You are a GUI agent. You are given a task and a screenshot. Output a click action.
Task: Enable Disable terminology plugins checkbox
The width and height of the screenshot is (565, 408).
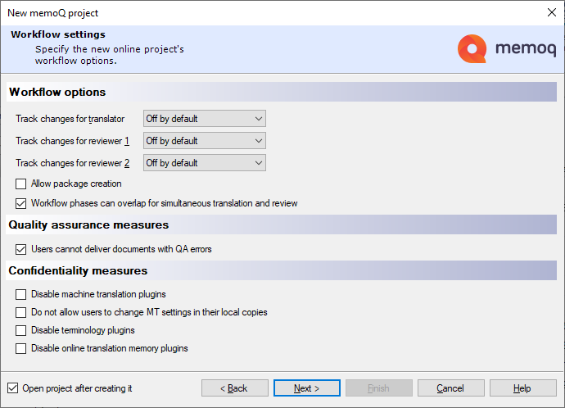tap(21, 330)
